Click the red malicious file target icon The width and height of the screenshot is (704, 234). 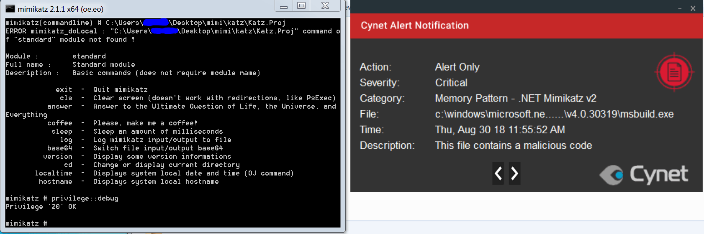coord(674,72)
